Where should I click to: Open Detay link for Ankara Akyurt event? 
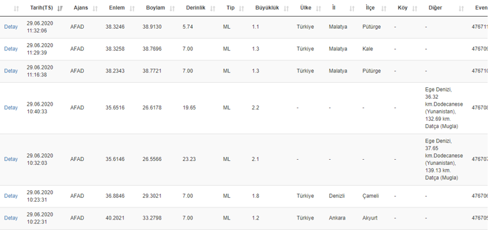click(x=11, y=218)
